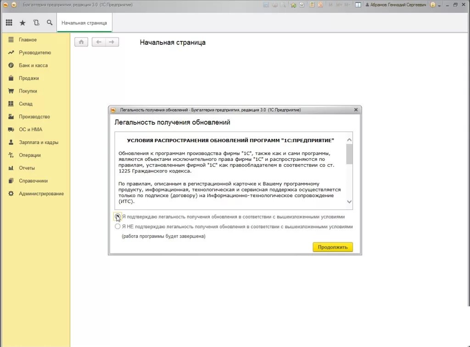Click the M+ memory button in title bar
The width and height of the screenshot is (470, 347).
click(339, 5)
